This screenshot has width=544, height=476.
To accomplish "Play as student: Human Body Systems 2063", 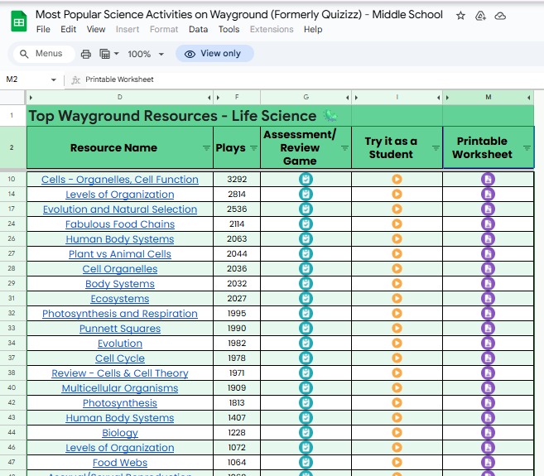I will click(x=397, y=239).
